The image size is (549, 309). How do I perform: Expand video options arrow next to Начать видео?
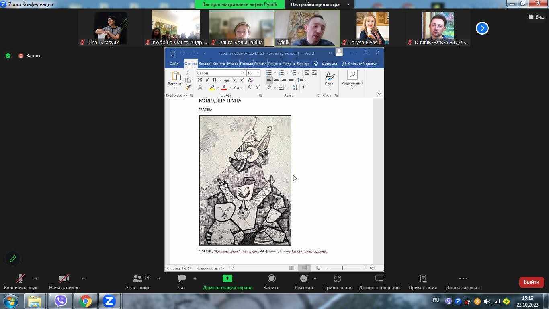click(83, 278)
